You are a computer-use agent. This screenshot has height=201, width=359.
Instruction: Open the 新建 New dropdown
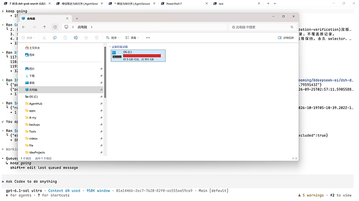(x=29, y=38)
